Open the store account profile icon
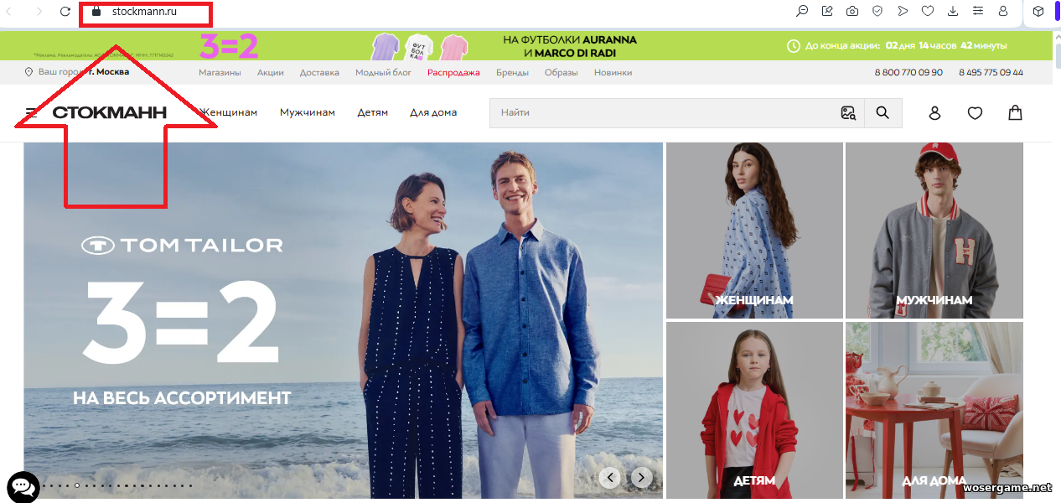The width and height of the screenshot is (1061, 503). tap(935, 112)
